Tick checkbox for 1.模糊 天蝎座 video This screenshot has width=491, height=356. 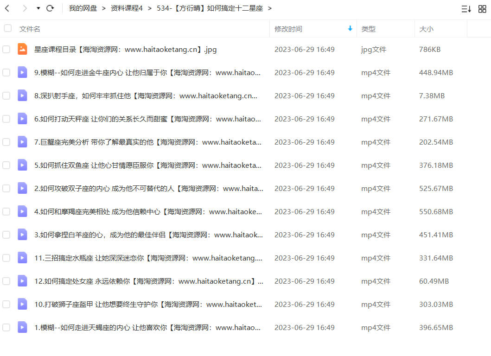tap(6, 328)
